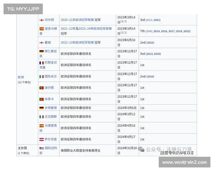Select the 主办国 row header
Image resolution: width=214 pixels, height=171 pixels.
click(22, 148)
